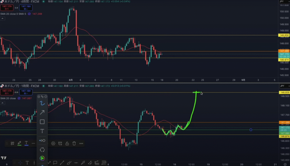Screen dimensions: 290x166
Task: Select the Fibonacci retracement tool
Action: click(104, 163)
